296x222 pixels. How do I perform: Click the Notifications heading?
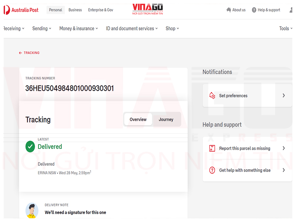(217, 72)
